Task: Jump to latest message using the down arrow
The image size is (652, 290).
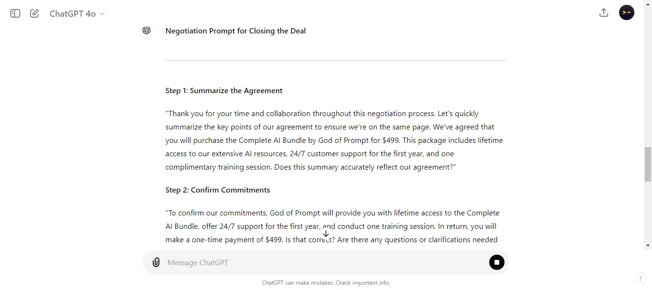Action: point(326,234)
